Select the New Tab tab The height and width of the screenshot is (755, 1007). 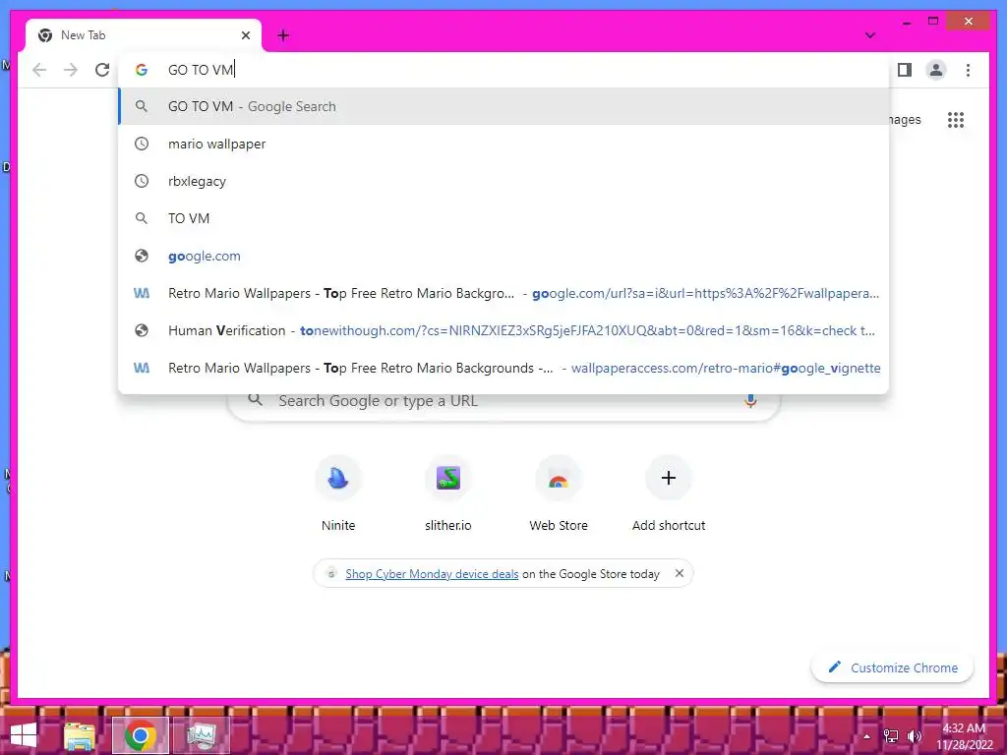(144, 35)
